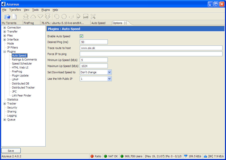
Task: Open the Help menu
Action: coord(55,10)
